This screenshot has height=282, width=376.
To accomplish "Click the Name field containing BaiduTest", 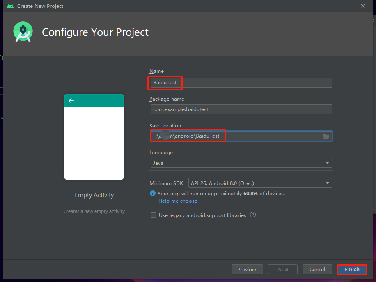I will coord(241,83).
